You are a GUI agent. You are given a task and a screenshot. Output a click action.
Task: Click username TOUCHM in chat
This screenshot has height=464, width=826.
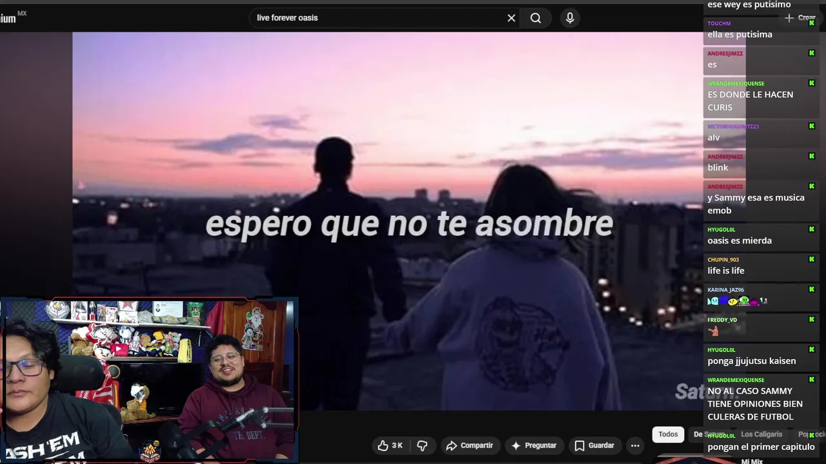pyautogui.click(x=719, y=23)
